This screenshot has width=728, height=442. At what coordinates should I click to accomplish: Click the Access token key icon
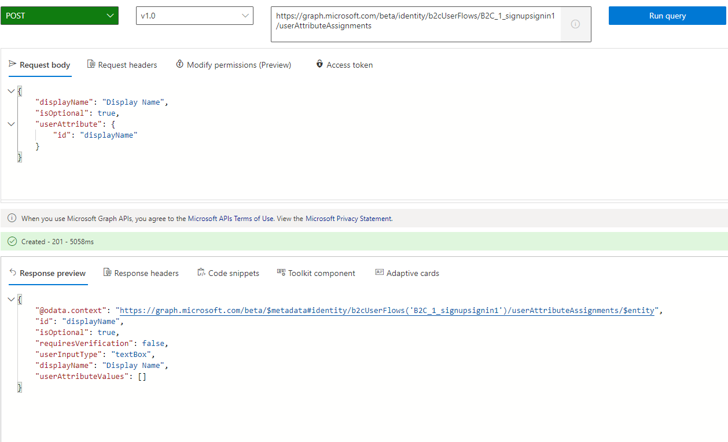point(319,64)
